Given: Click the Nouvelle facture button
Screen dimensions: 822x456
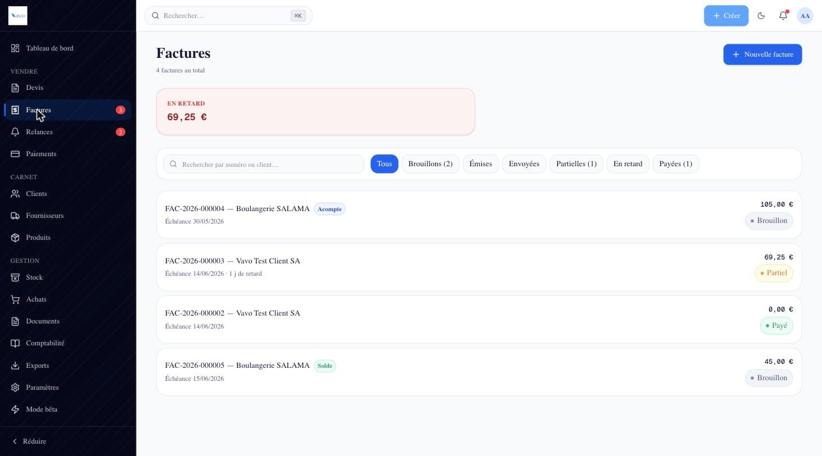Looking at the screenshot, I should [762, 54].
